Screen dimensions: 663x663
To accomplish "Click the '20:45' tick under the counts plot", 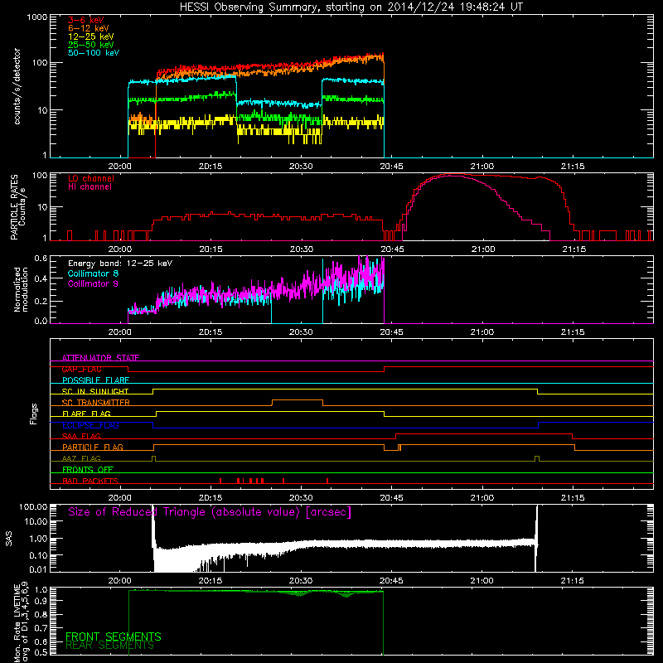I will click(x=391, y=167).
